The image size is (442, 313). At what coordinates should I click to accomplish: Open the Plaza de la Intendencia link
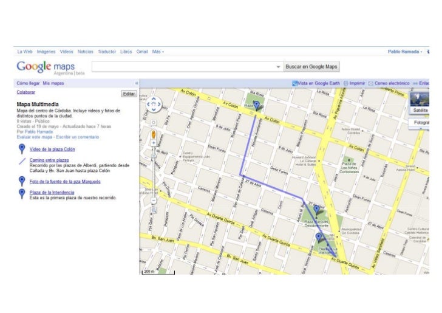tap(52, 192)
